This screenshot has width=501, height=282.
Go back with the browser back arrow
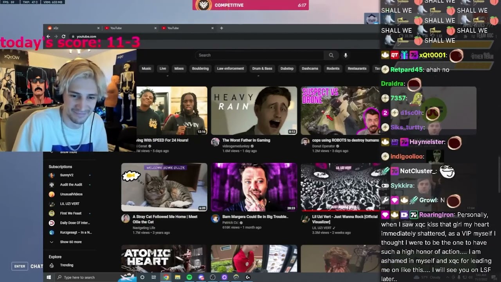tap(48, 36)
